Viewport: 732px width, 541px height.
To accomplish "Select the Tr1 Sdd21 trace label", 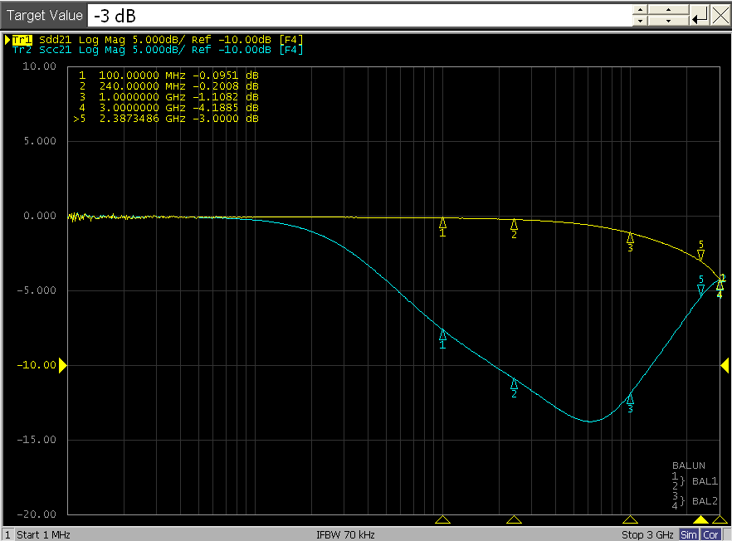I will (22, 39).
